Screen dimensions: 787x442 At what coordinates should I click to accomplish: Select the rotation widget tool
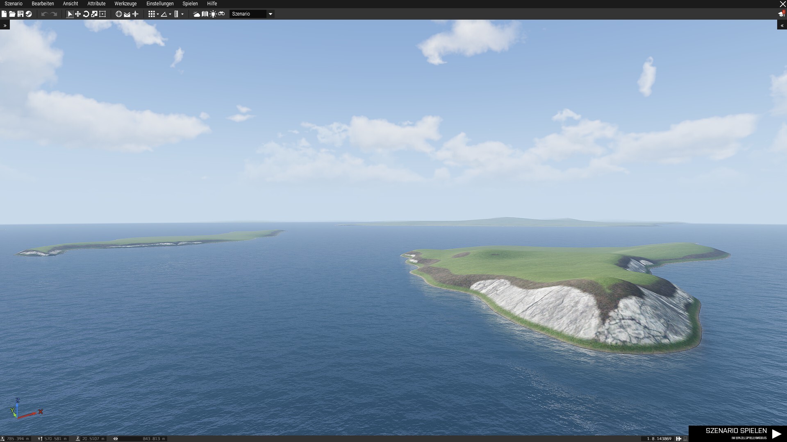pyautogui.click(x=86, y=14)
